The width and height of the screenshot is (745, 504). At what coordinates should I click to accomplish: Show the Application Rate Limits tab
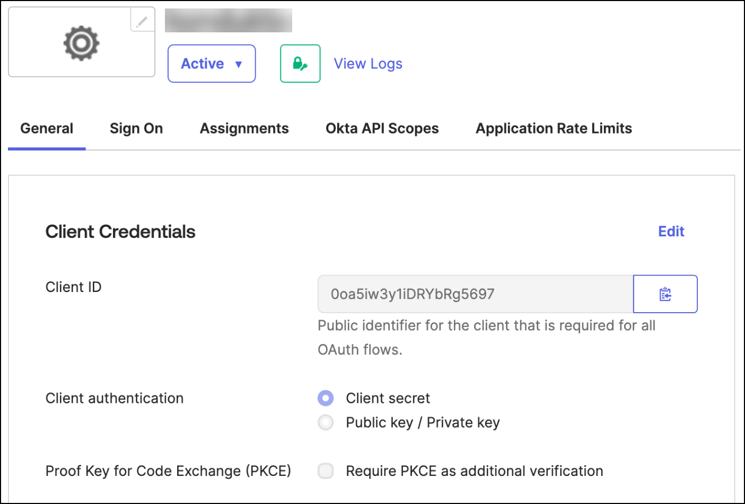[x=554, y=129]
